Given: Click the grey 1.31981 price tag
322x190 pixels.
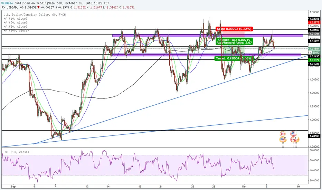Looking at the screenshot, I should tap(314, 34).
